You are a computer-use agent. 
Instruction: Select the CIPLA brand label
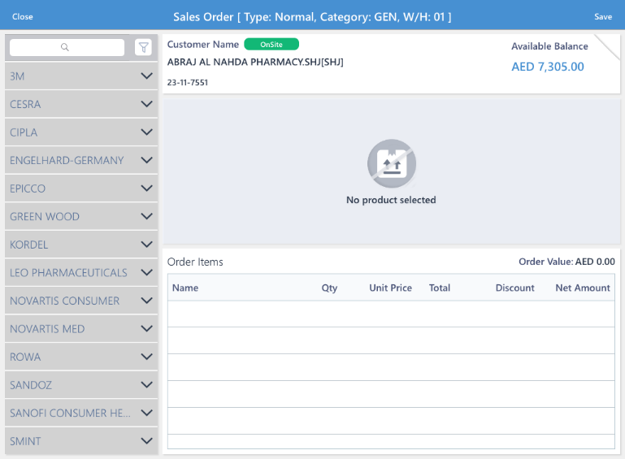pyautogui.click(x=24, y=132)
